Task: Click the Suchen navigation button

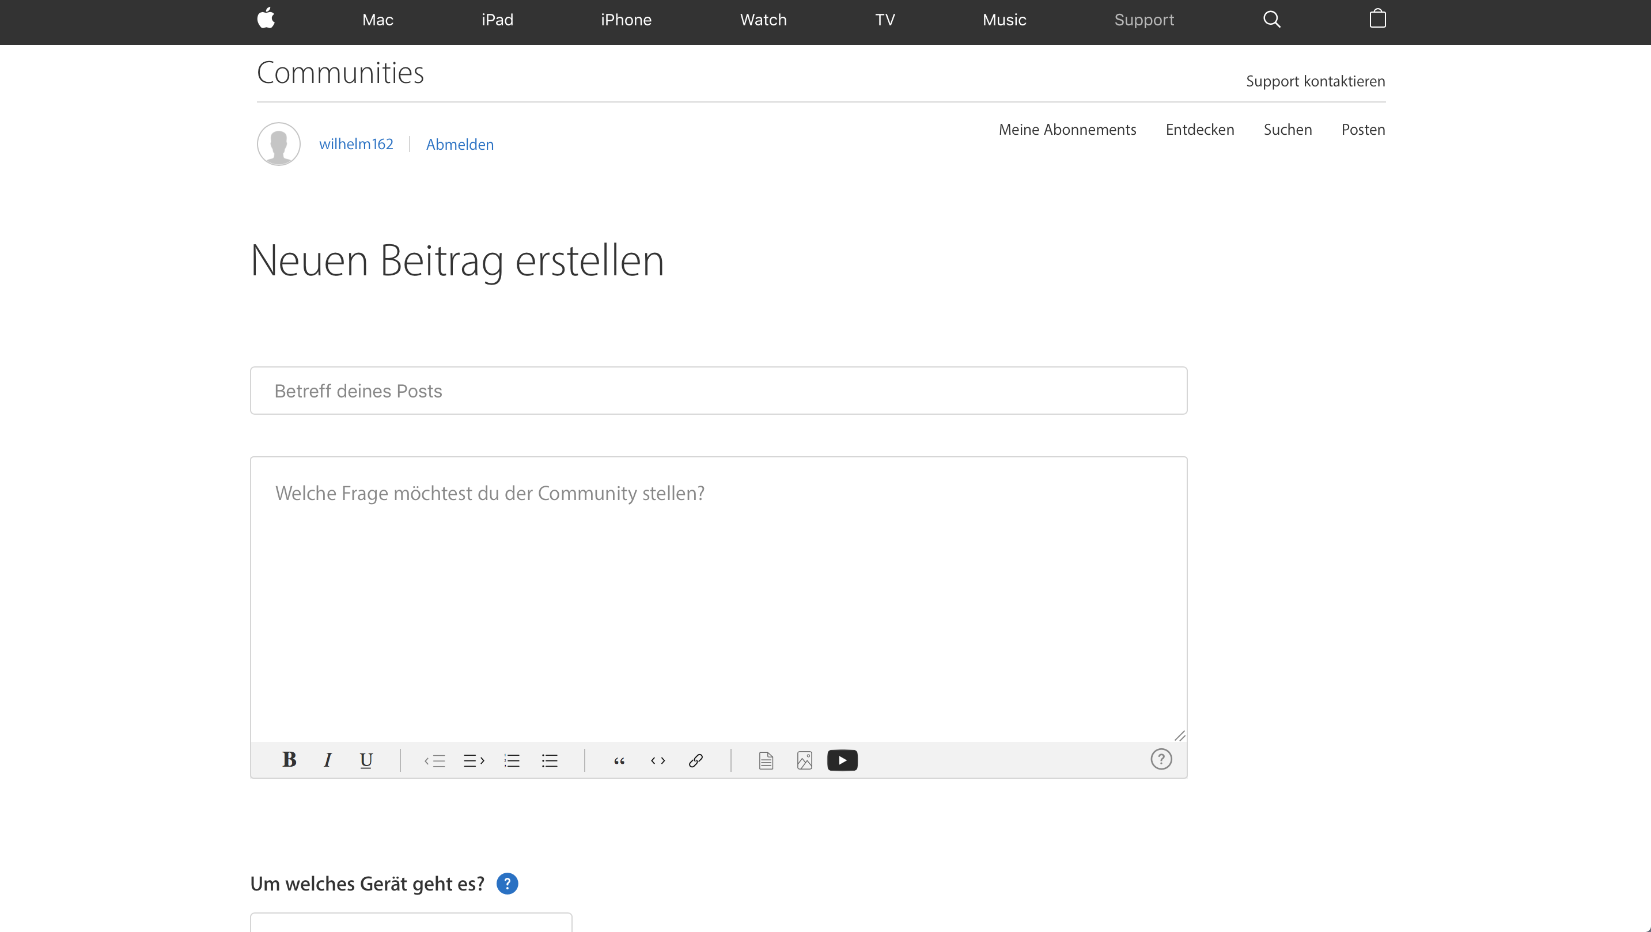Action: point(1288,129)
